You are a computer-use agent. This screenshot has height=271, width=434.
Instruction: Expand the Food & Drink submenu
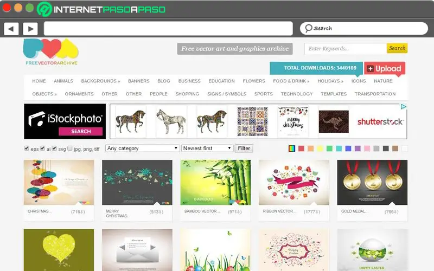[x=291, y=81]
